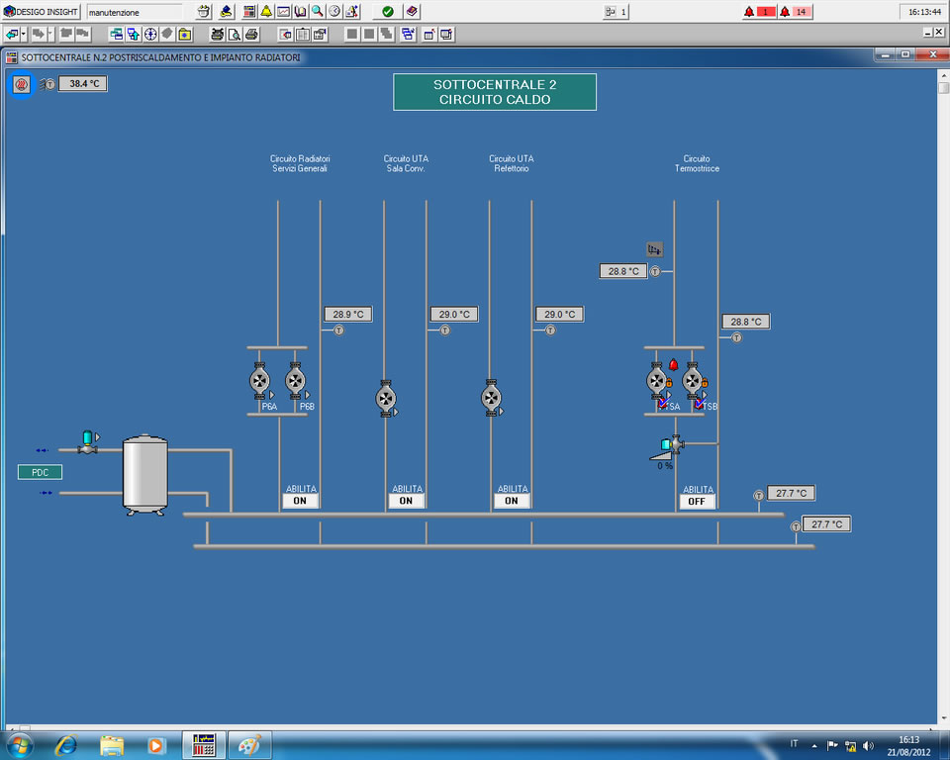950x760 pixels.
Task: Open the favorites folder icon
Action: [x=185, y=34]
